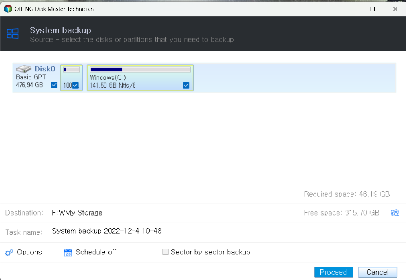Click '141,50 GB Ntfs/8' text

point(113,86)
